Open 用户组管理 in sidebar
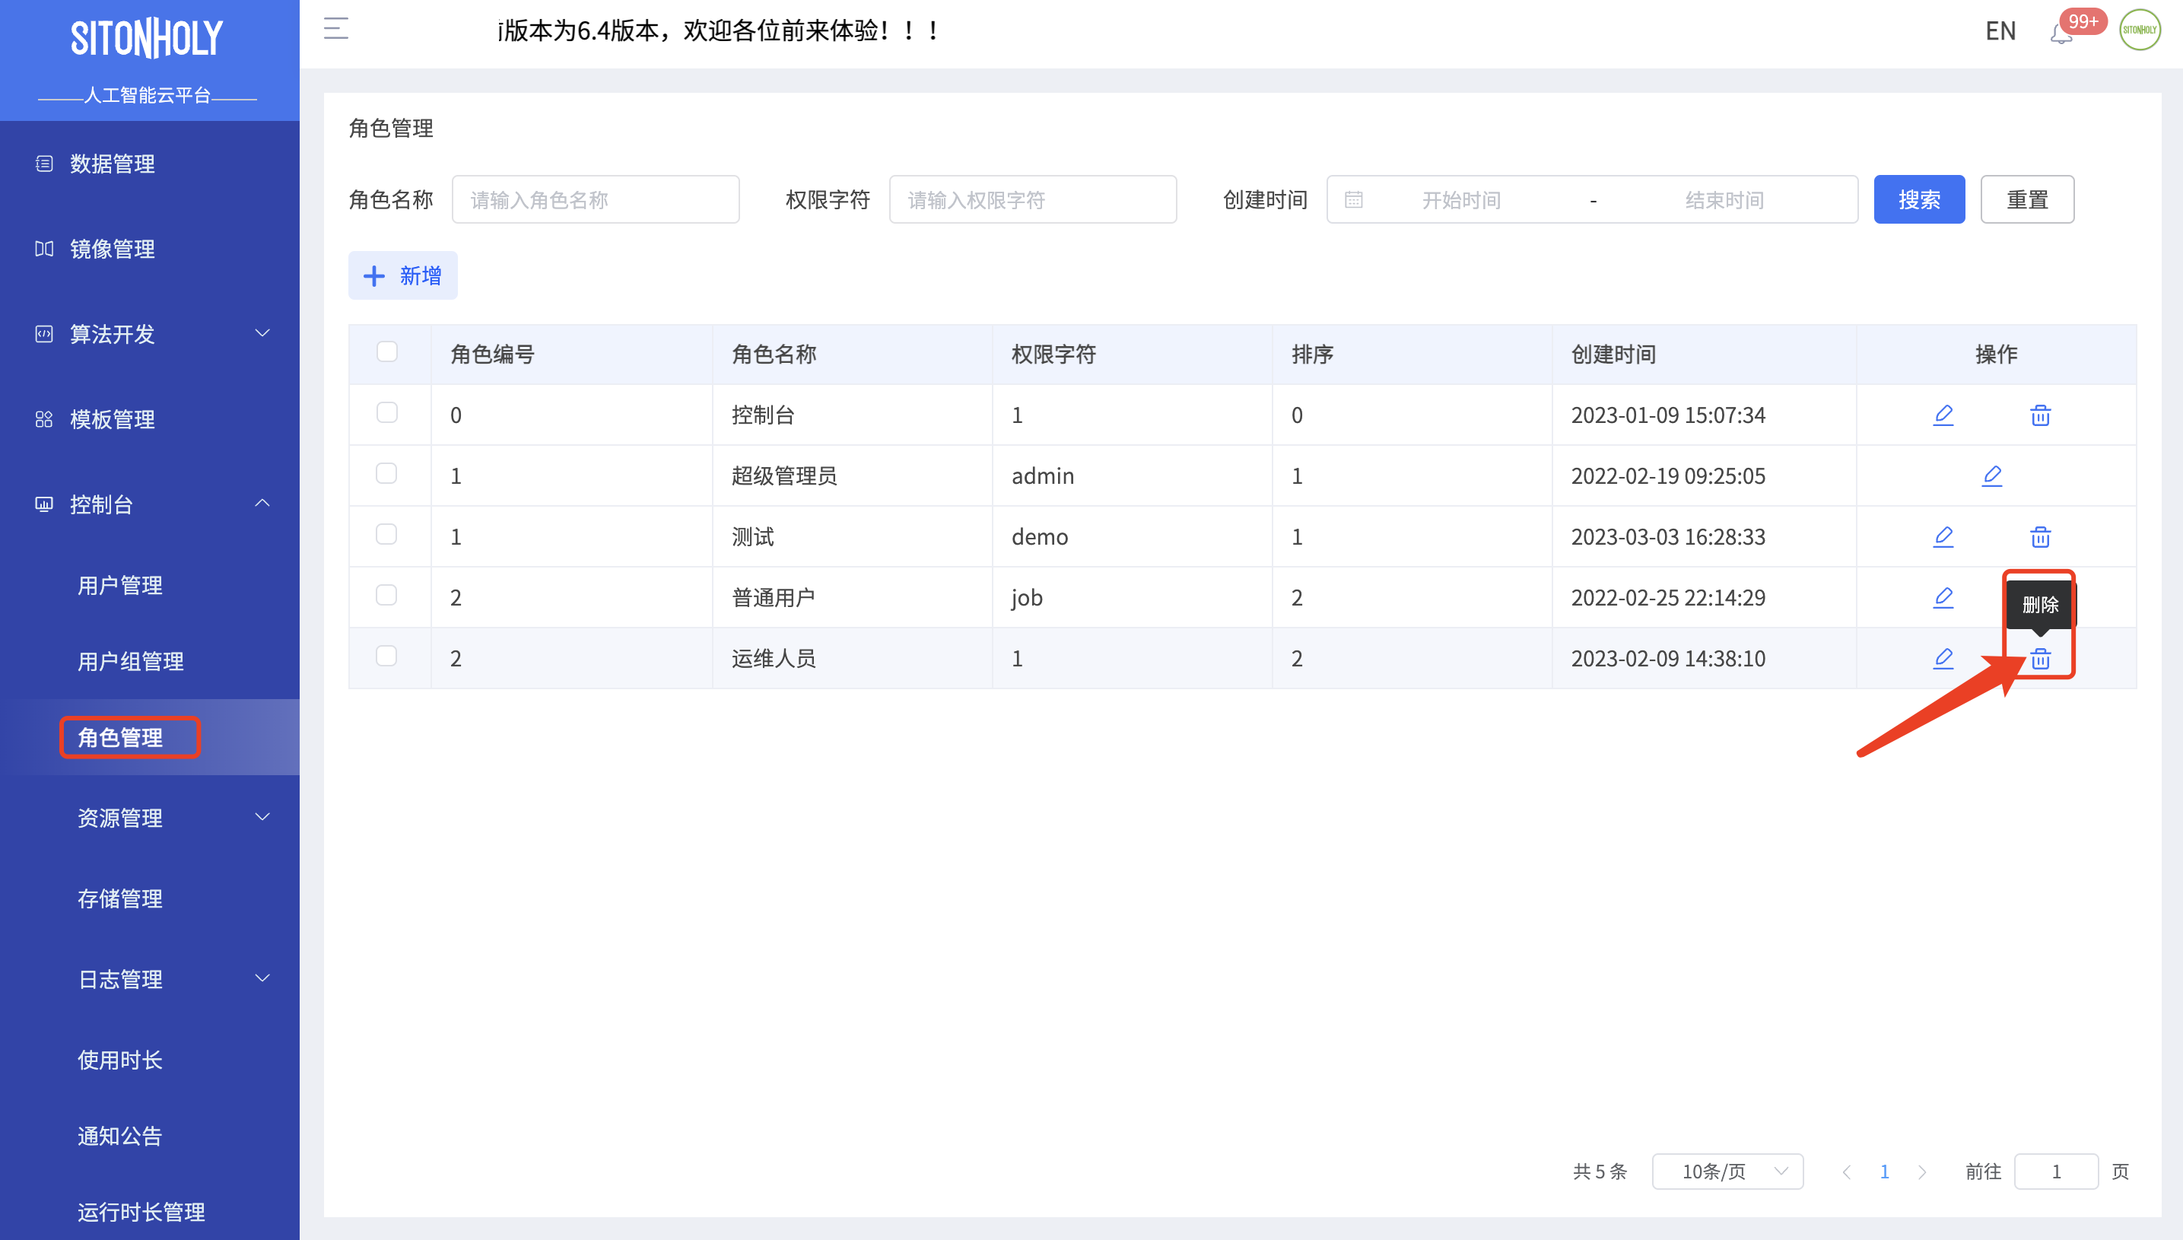Image resolution: width=2183 pixels, height=1240 pixels. [130, 661]
